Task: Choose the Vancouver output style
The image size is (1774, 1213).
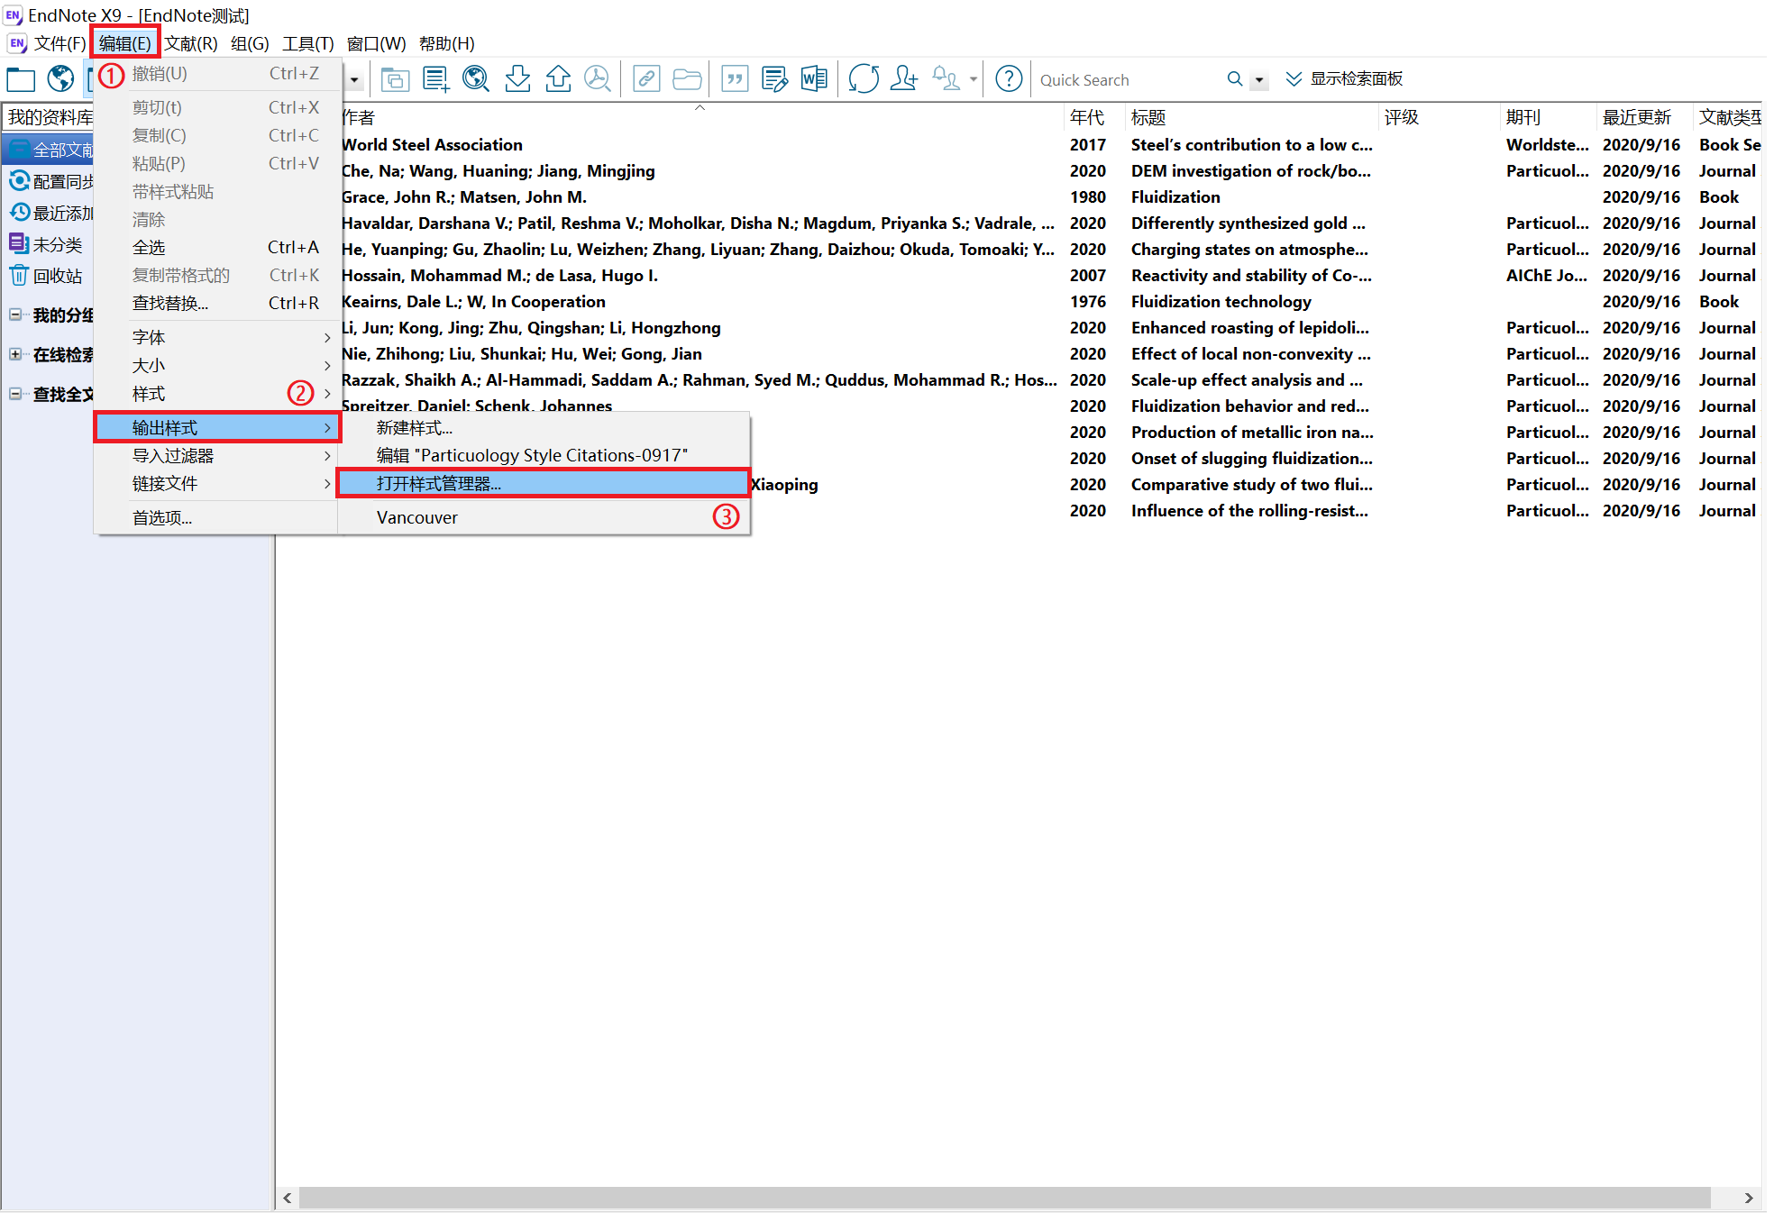Action: pos(417,517)
